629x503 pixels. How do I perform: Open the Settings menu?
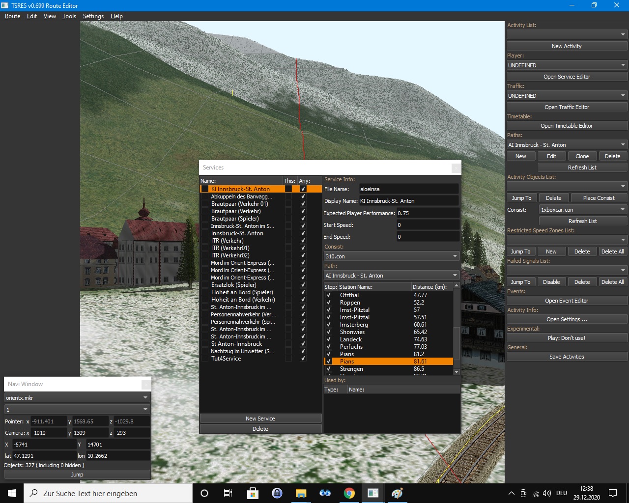coord(93,16)
